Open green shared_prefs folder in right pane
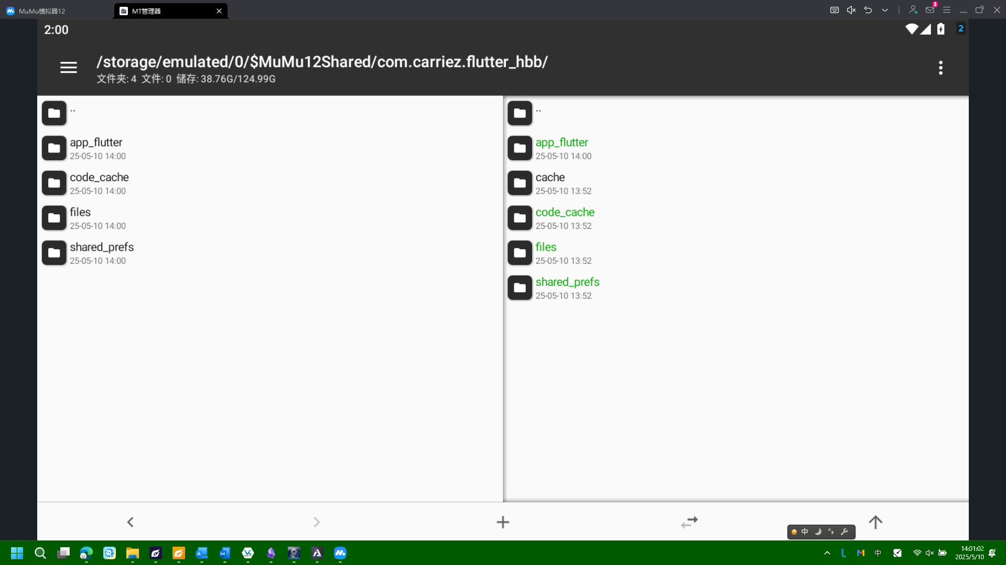The image size is (1006, 565). tap(736, 287)
